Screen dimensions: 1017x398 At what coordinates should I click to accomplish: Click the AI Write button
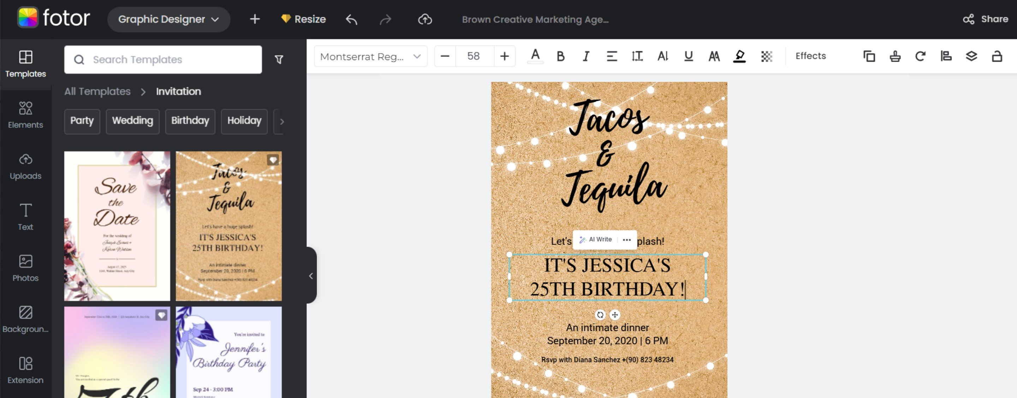(x=595, y=240)
